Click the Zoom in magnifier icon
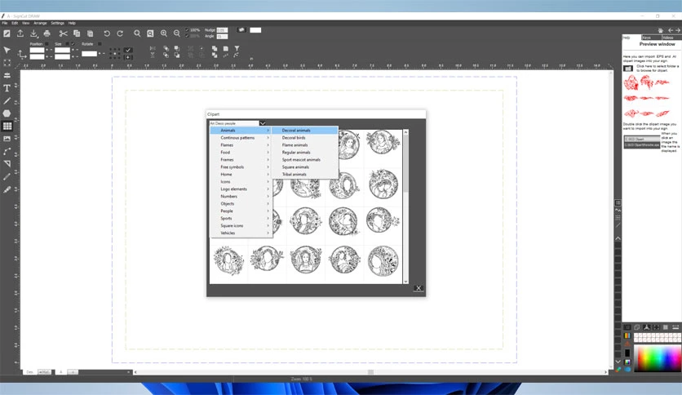Viewport: 682px width, 395px height. click(163, 33)
